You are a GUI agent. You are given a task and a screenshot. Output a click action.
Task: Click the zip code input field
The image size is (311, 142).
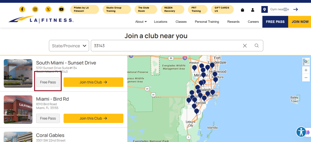tap(164, 46)
